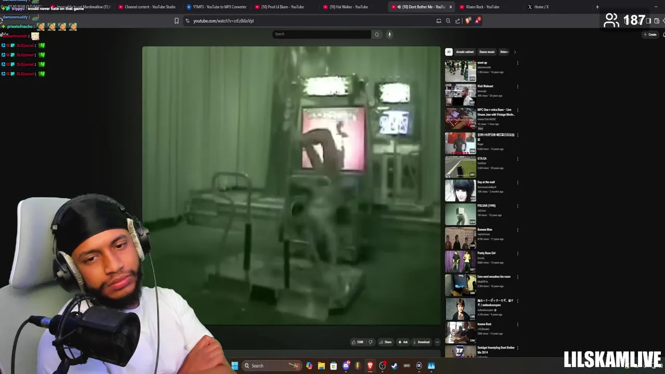Open 'Insane Beat' video title
665x374 pixels.
(x=484, y=324)
